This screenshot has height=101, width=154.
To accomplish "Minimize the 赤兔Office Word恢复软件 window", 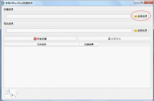I will click(136, 2).
